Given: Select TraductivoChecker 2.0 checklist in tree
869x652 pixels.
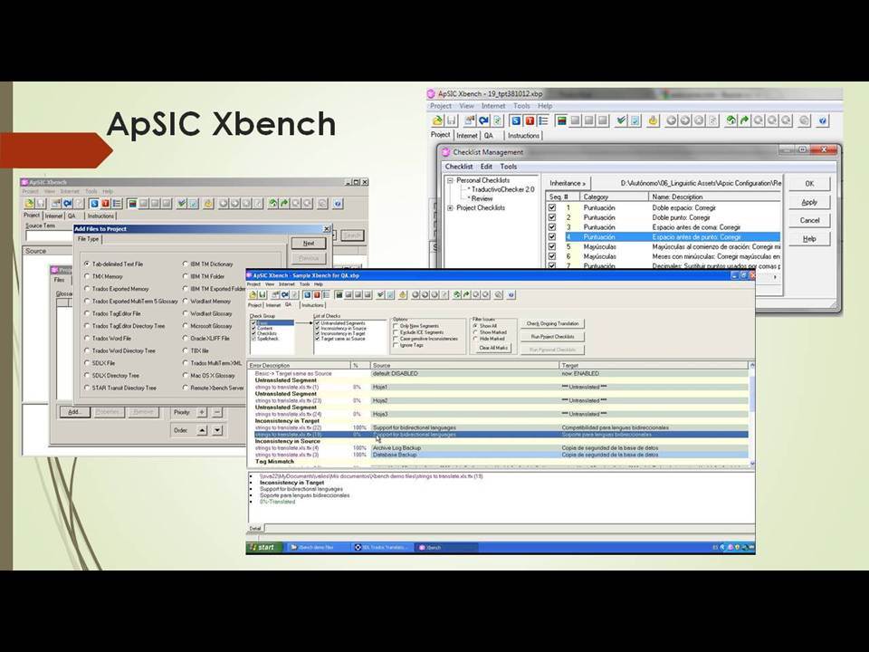Looking at the screenshot, I should pos(502,189).
